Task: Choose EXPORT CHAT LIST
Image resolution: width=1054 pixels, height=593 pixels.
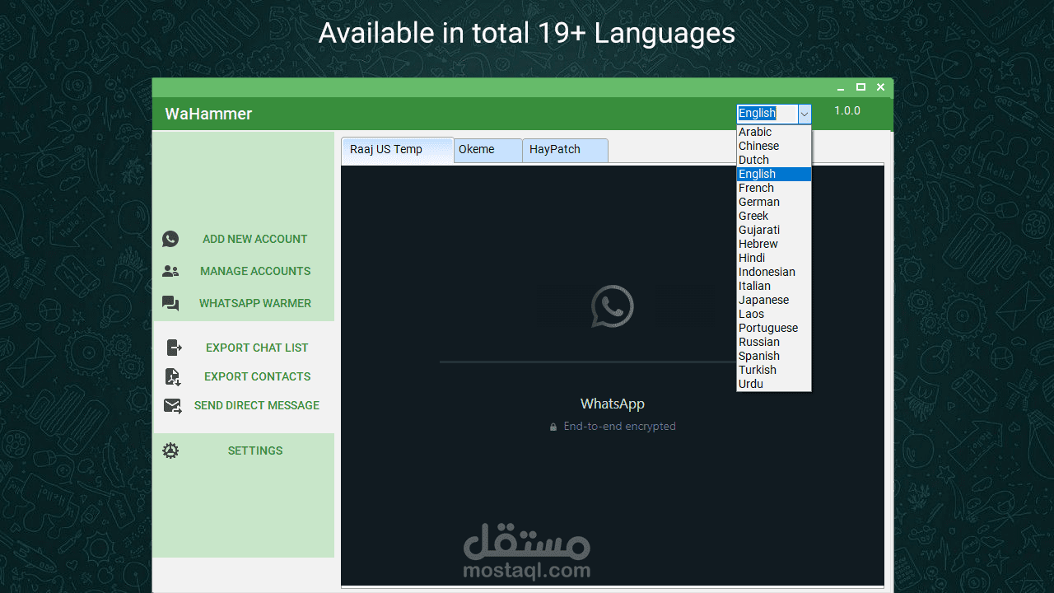Action: pos(257,348)
